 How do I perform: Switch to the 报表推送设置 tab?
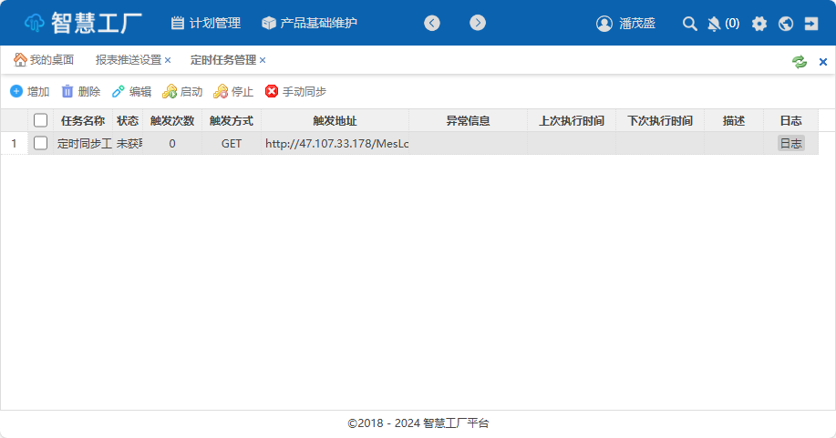coord(128,60)
